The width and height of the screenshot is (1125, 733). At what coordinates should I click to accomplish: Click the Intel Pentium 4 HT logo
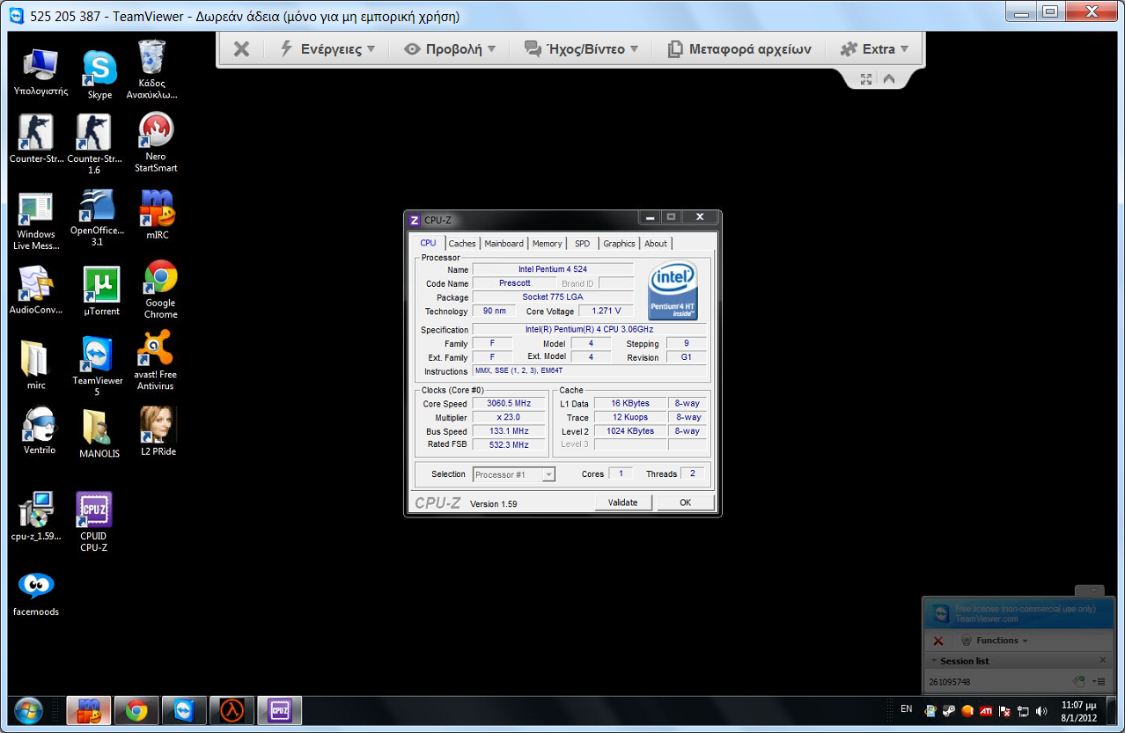point(673,290)
